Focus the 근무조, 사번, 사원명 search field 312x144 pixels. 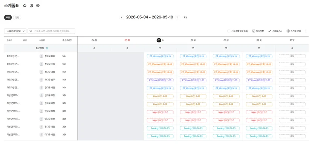(x=51, y=31)
